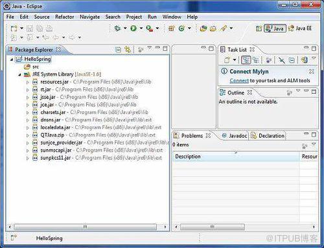The height and width of the screenshot is (248, 324).
Task: Open the Run configurations dropdown arrow
Action: click(141, 28)
